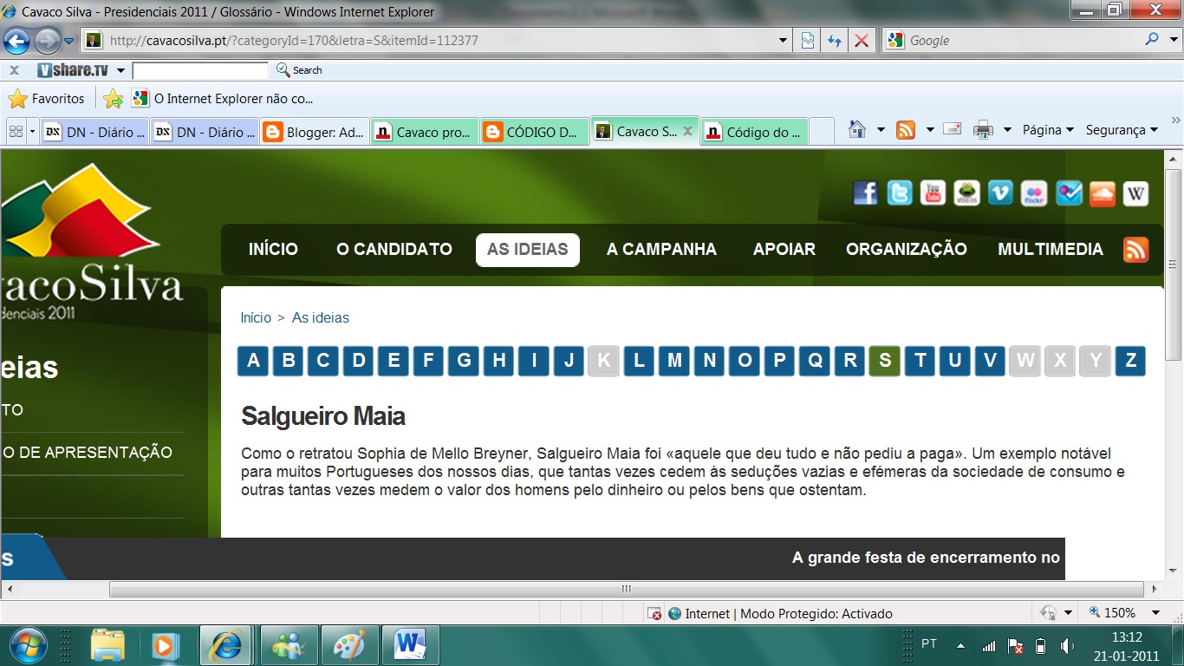The image size is (1184, 666).
Task: Open the Facebook social icon
Action: click(865, 193)
